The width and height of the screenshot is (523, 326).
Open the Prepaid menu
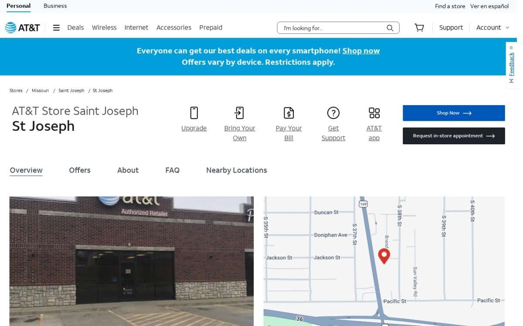211,27
